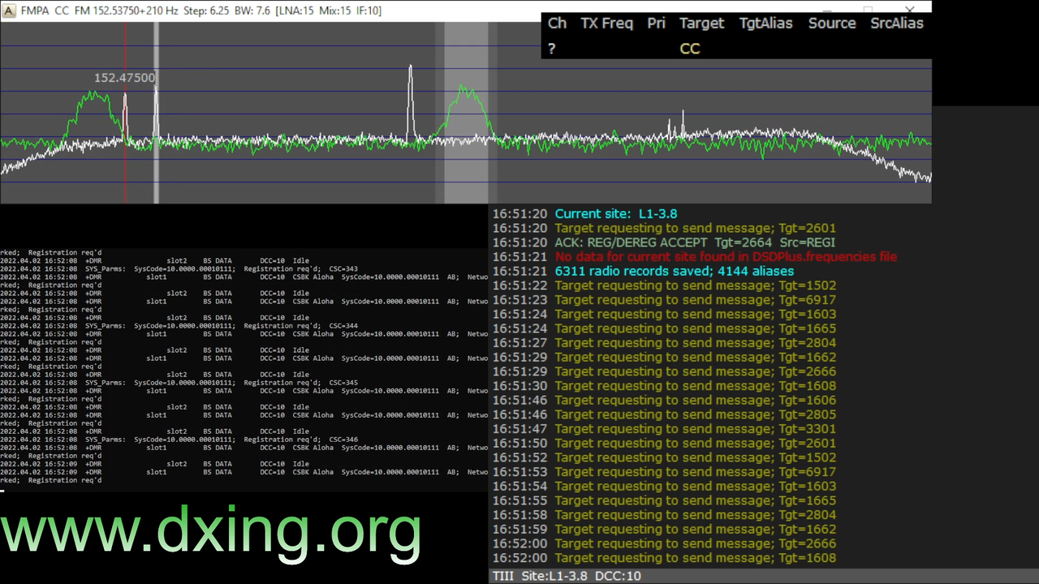Click the TX Freq column header
This screenshot has width=1039, height=584.
(x=606, y=24)
